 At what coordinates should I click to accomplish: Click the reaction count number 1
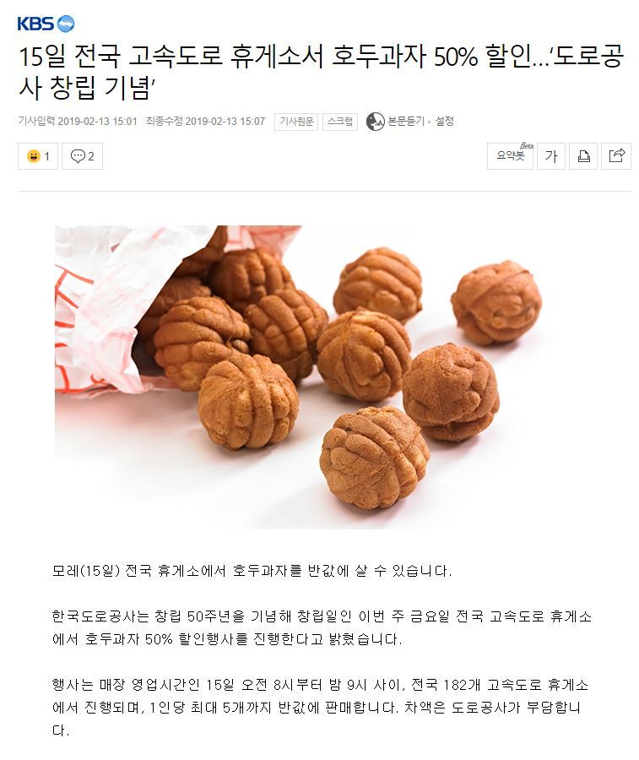pyautogui.click(x=47, y=156)
